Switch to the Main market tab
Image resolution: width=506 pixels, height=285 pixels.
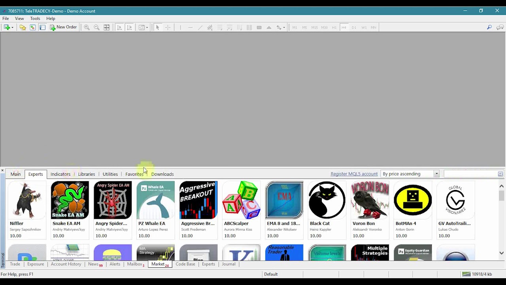[x=15, y=174]
